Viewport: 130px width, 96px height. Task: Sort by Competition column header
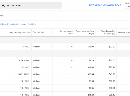[x=38, y=32]
